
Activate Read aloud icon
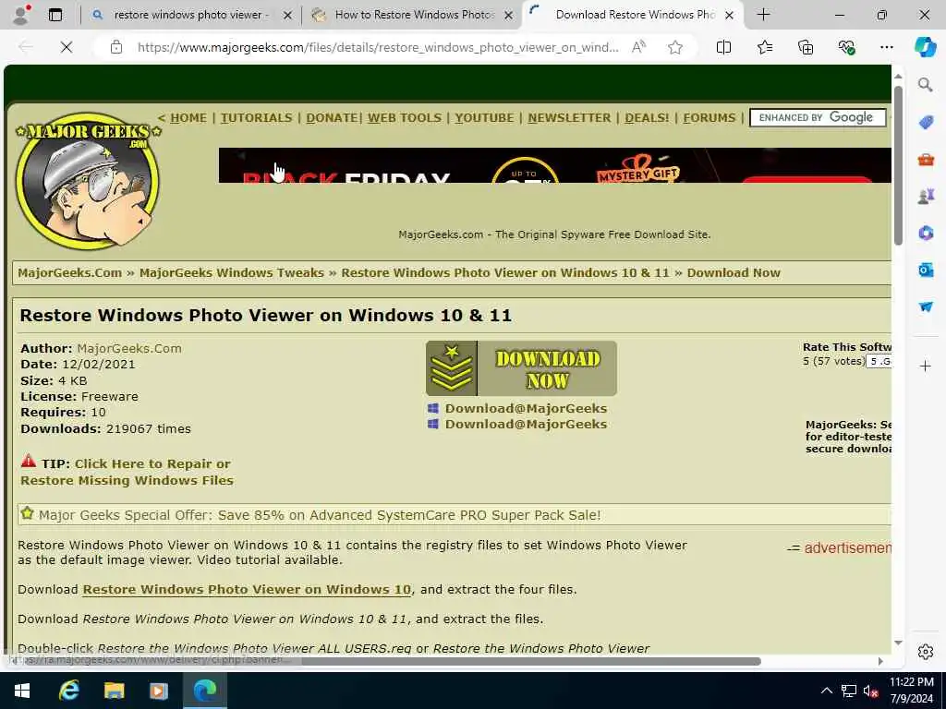638,47
